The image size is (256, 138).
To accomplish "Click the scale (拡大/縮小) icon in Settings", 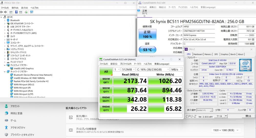I will point(71,118).
